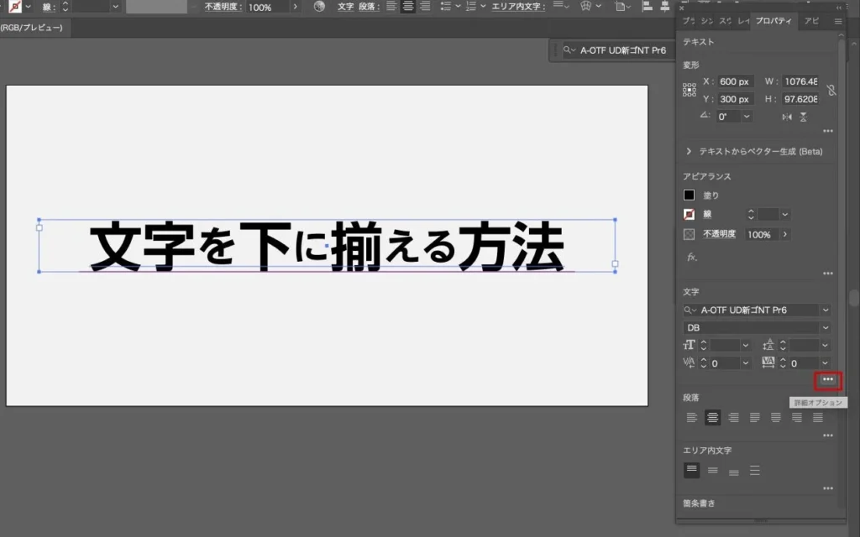Click the black 塗り fill color swatch
Viewport: 860px width, 537px height.
pyautogui.click(x=690, y=195)
